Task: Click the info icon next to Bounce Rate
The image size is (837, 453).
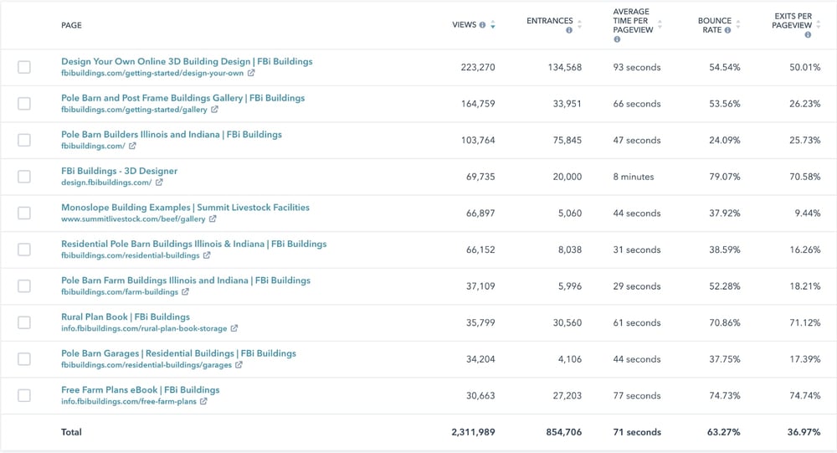Action: (x=727, y=30)
